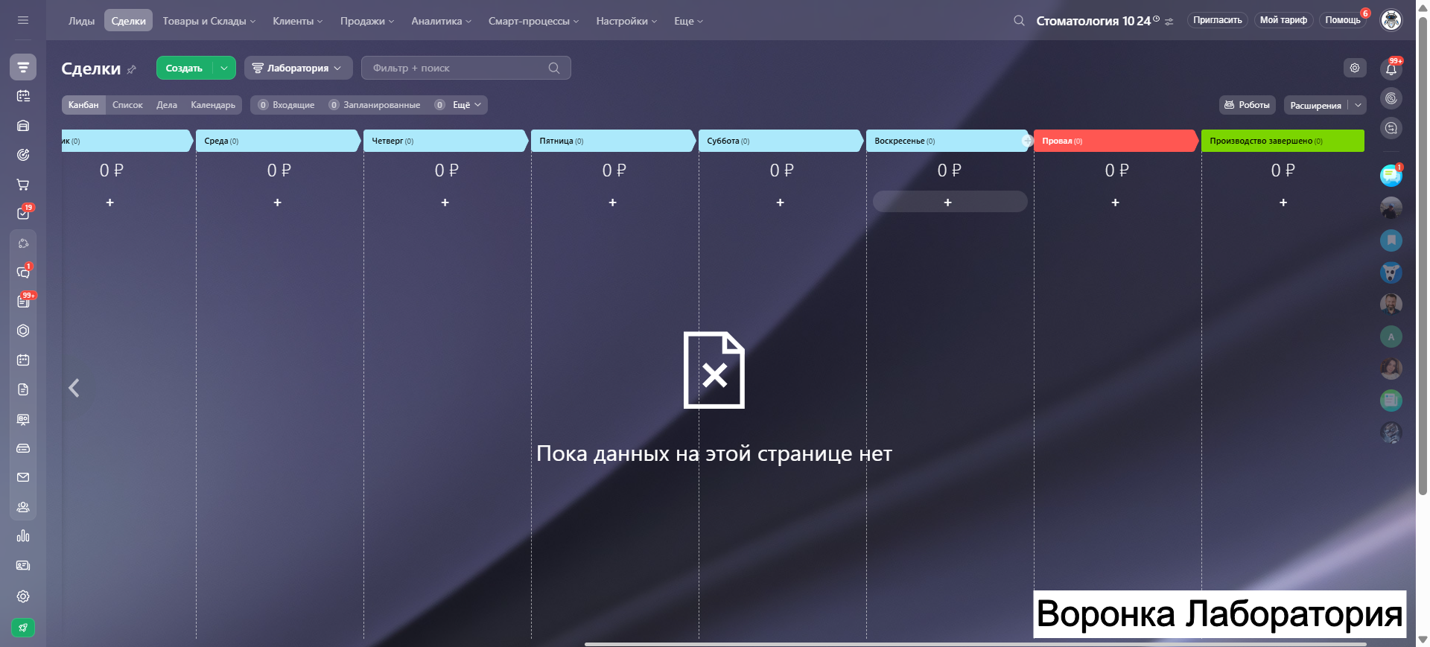
Task: Open the hamburger main menu
Action: 23,20
